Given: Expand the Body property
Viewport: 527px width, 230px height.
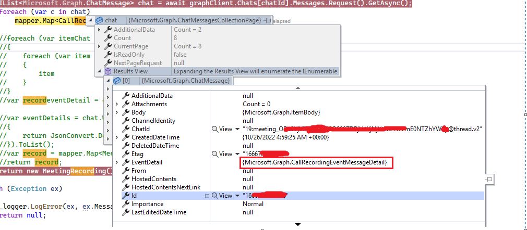Looking at the screenshot, I should (x=117, y=112).
